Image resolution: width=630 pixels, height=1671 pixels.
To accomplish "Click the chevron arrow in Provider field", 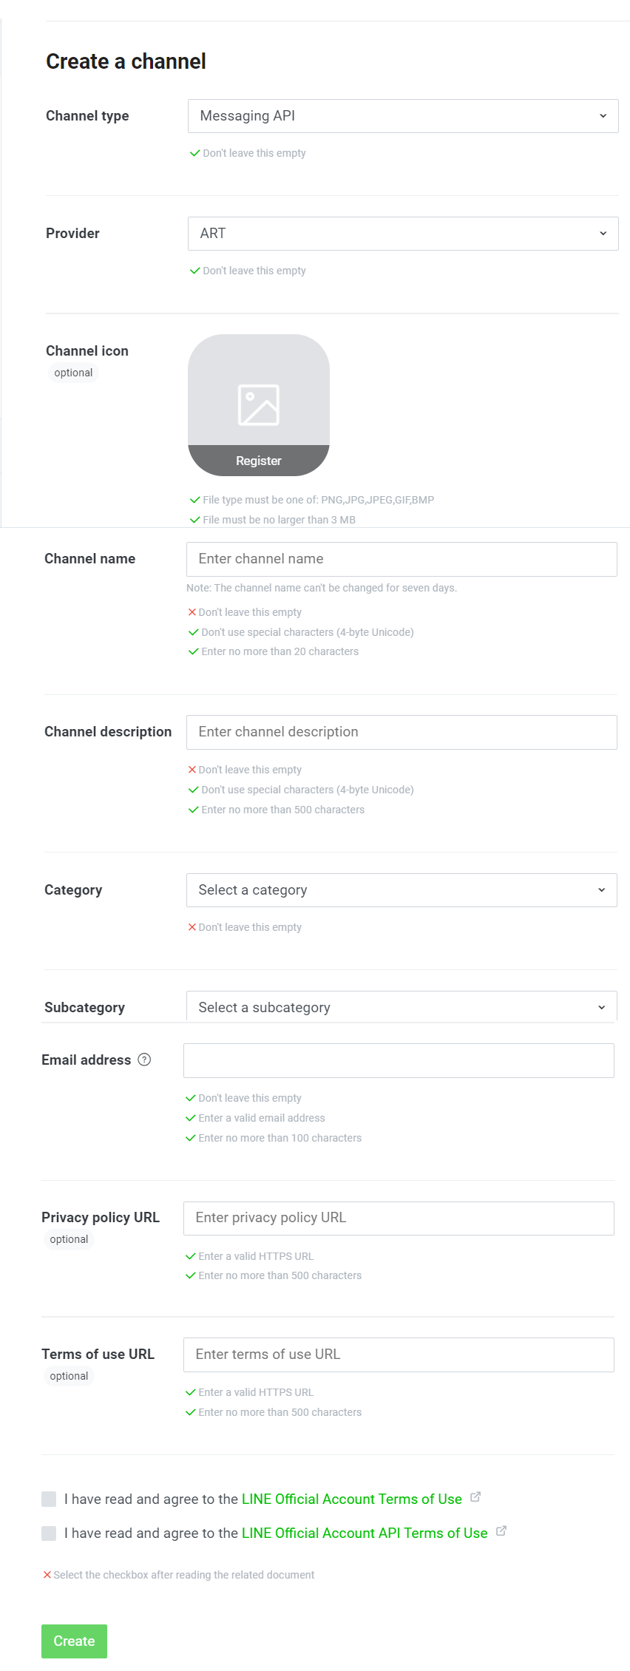I will (x=603, y=234).
